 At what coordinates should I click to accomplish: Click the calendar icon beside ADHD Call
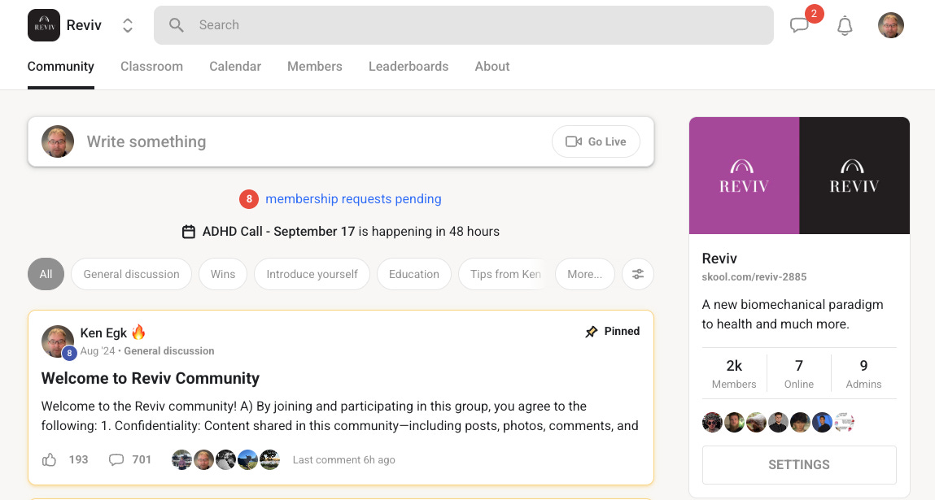pyautogui.click(x=189, y=231)
